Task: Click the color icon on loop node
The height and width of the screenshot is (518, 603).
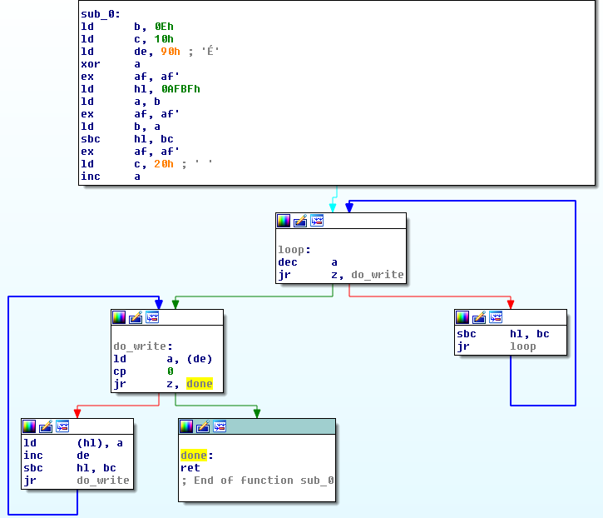Action: click(284, 221)
